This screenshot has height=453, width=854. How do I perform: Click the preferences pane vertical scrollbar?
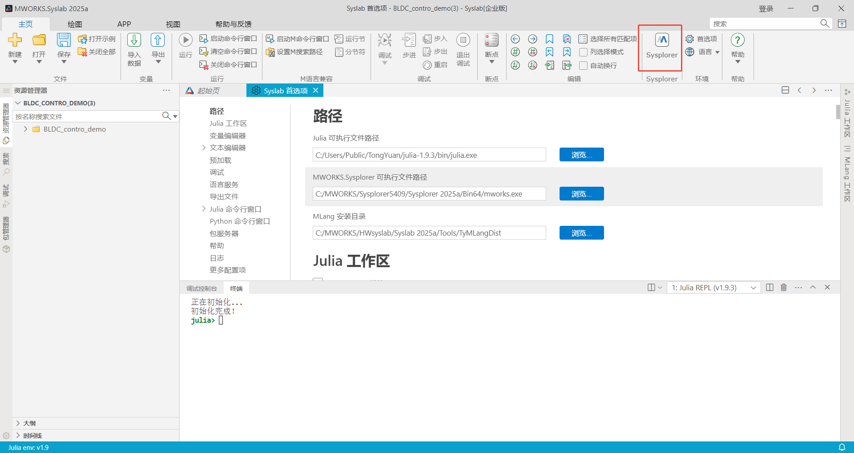[x=838, y=112]
